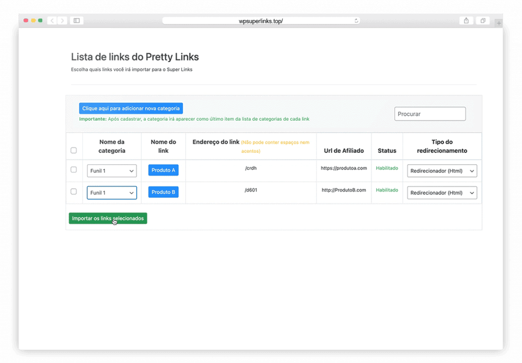Image resolution: width=522 pixels, height=363 pixels.
Task: Click the Procurar search field
Action: [x=430, y=114]
